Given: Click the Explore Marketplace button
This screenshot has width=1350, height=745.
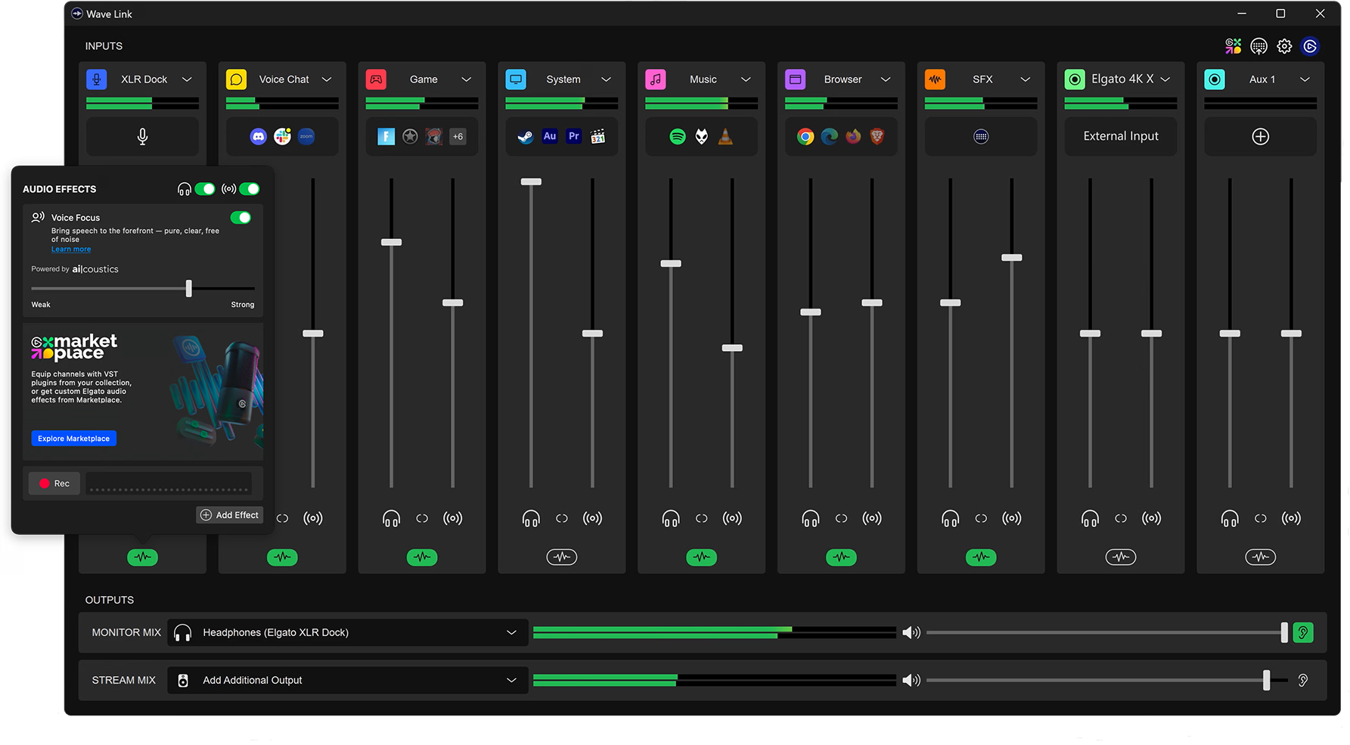Looking at the screenshot, I should pyautogui.click(x=73, y=439).
